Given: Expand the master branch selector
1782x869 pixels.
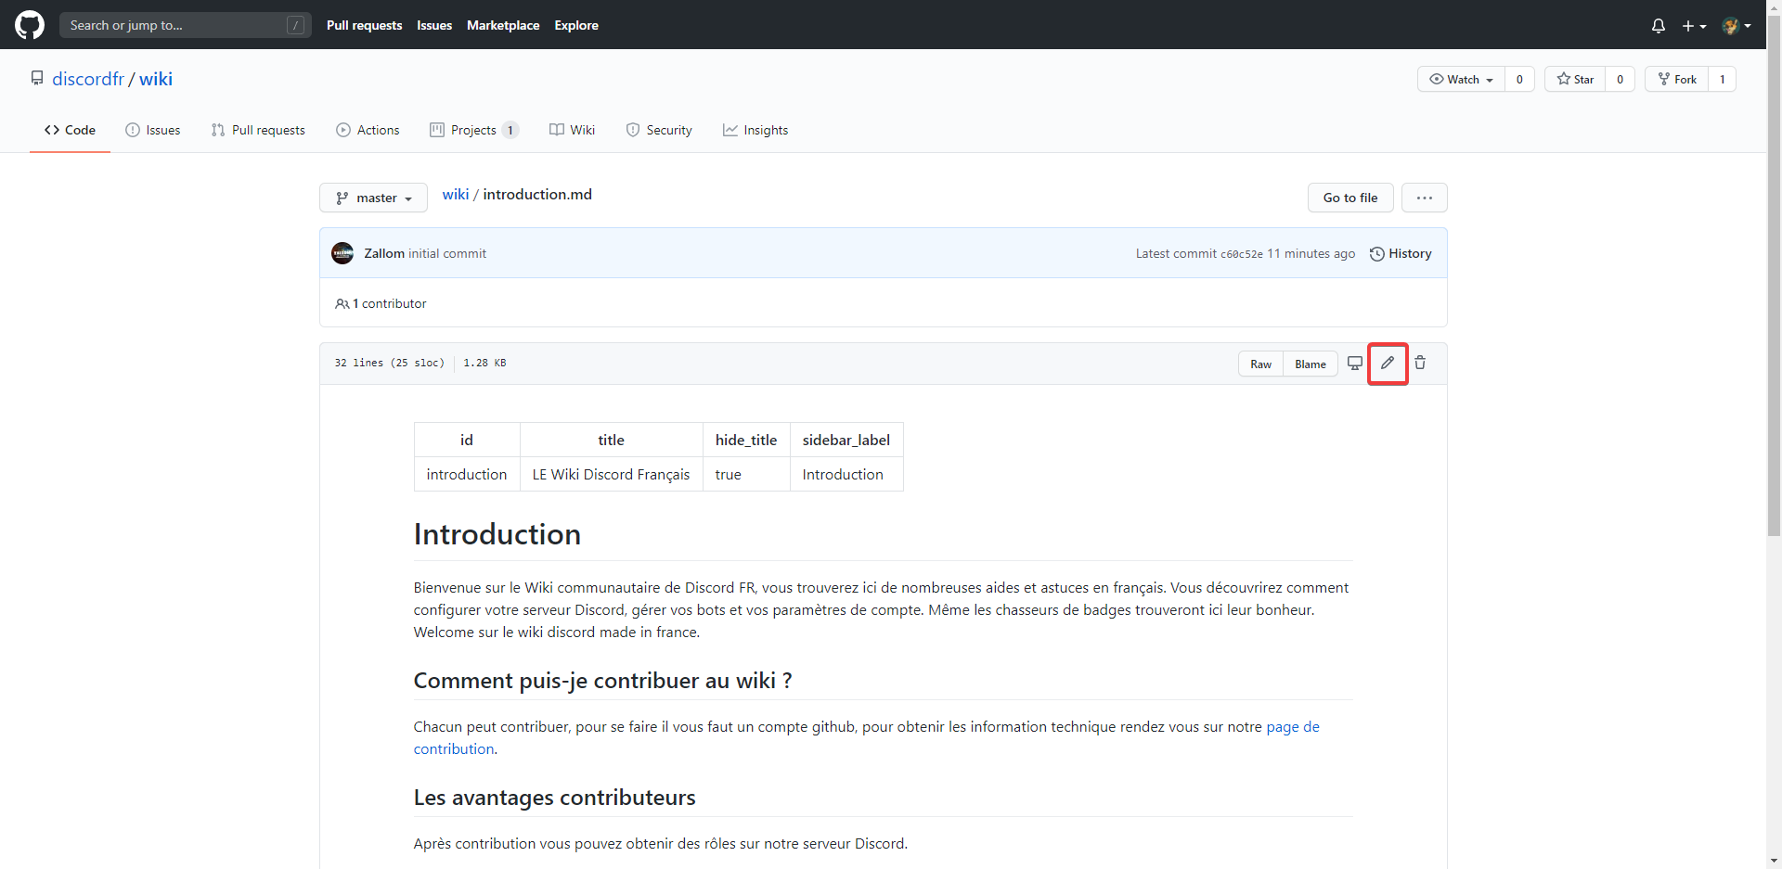Looking at the screenshot, I should click(x=373, y=198).
